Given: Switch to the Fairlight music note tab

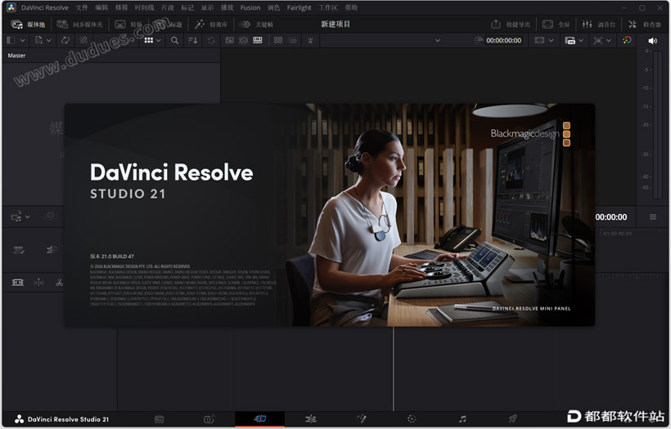Looking at the screenshot, I should click(462, 418).
